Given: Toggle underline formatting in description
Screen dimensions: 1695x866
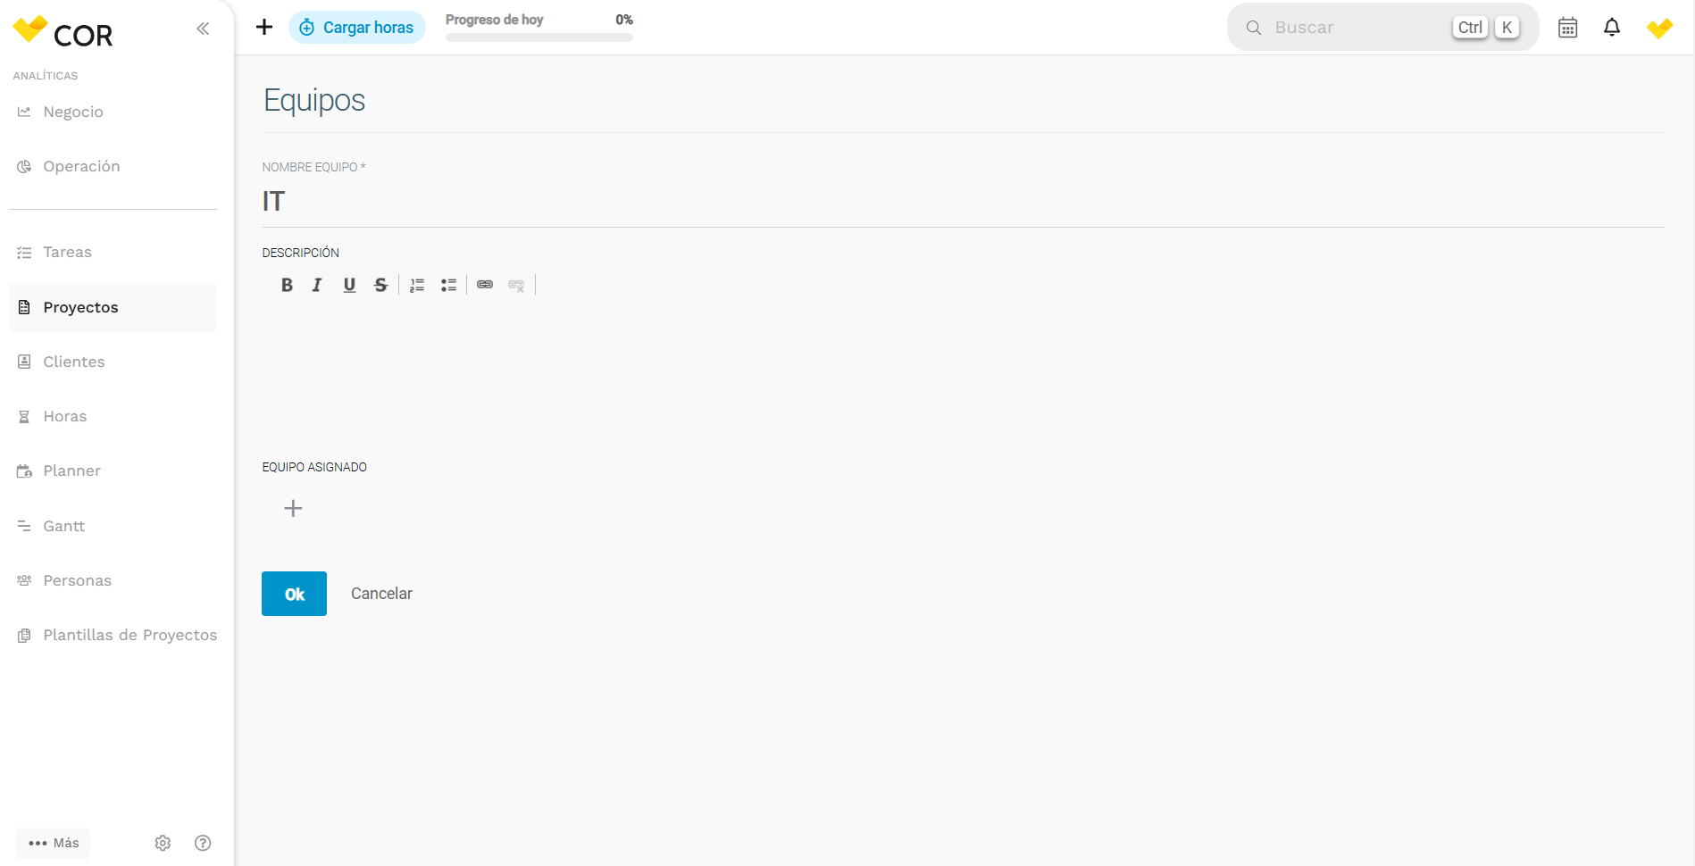Looking at the screenshot, I should (x=349, y=285).
